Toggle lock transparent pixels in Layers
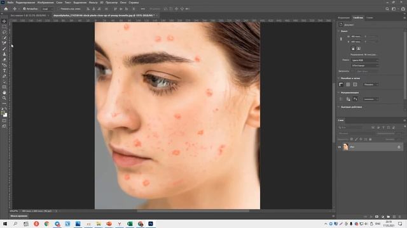The height and width of the screenshot is (228, 407). (x=352, y=139)
